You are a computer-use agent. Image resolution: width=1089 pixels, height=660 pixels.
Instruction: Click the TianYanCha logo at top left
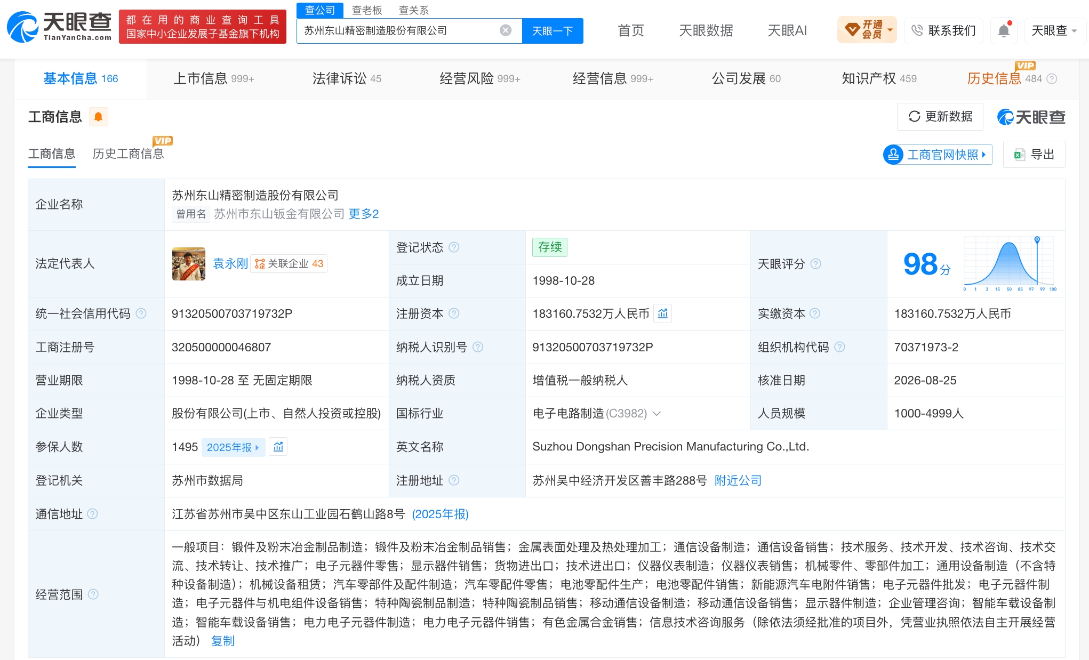[59, 26]
